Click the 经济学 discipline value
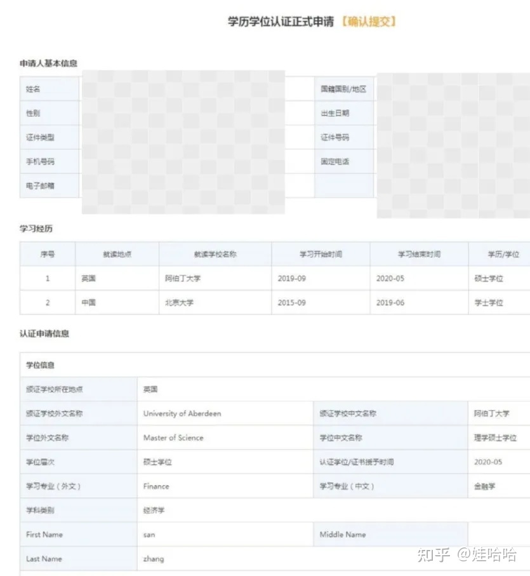Viewport: 530px width, 576px height. coord(154,510)
